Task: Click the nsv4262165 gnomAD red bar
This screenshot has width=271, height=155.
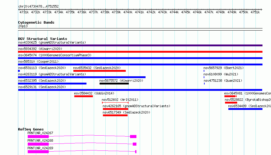Action: tap(115, 109)
